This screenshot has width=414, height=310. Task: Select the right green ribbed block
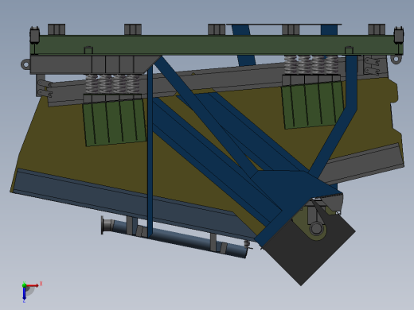click(313, 105)
